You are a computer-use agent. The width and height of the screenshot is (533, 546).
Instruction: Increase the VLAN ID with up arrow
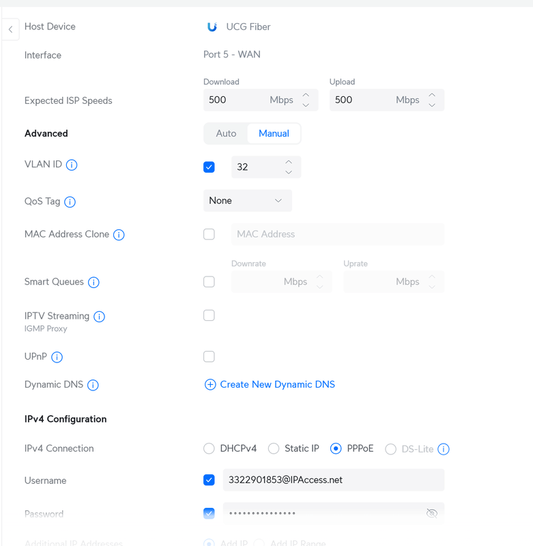point(289,162)
